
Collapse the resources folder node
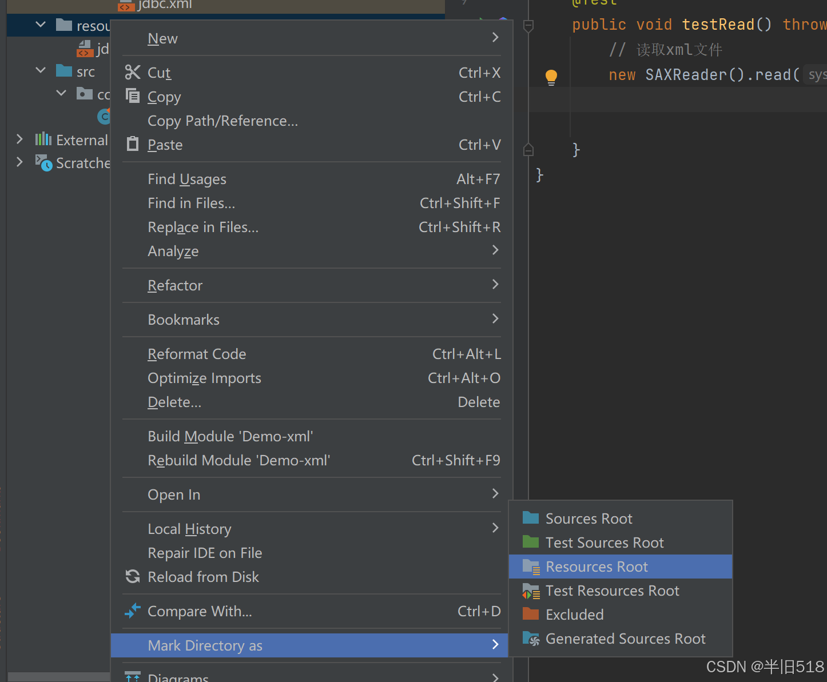coord(41,25)
